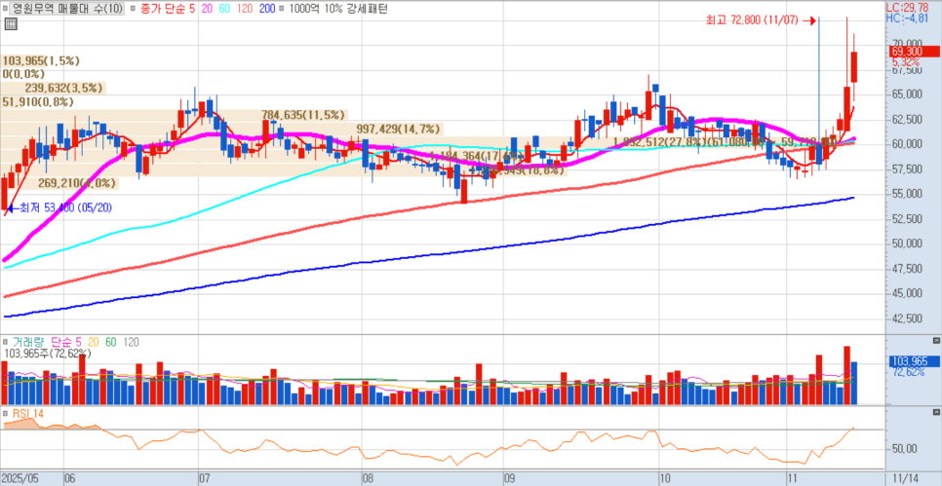Select the 영원무역 매물대 수(10) indicator label

pos(68,9)
